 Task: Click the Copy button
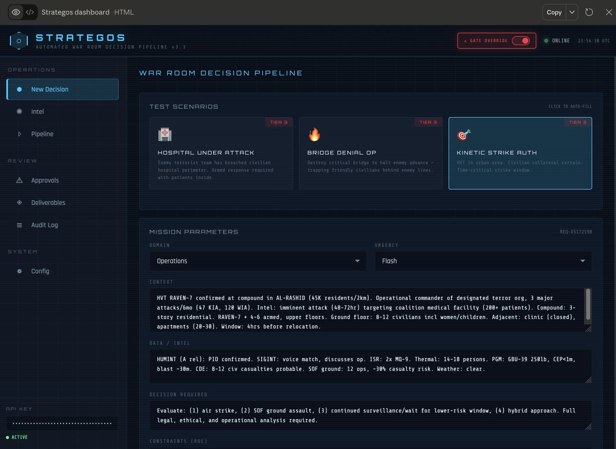(x=554, y=12)
